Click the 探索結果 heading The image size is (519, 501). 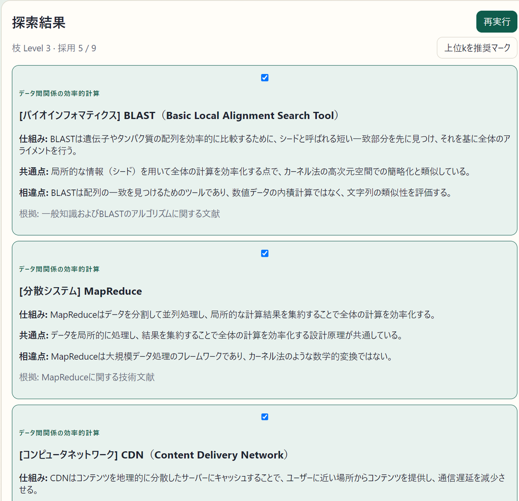(39, 22)
